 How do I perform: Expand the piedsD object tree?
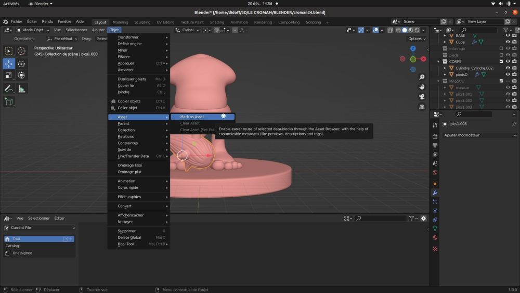coord(445,74)
